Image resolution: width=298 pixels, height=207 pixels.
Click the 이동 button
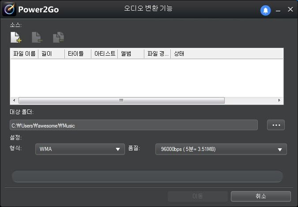click(198, 196)
